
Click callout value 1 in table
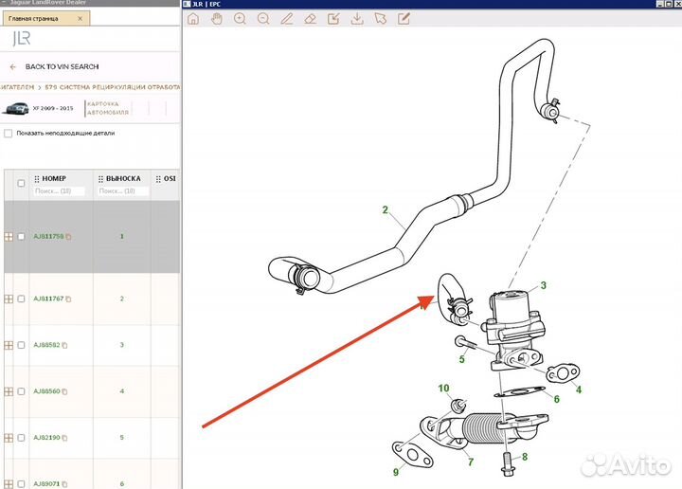pyautogui.click(x=122, y=236)
